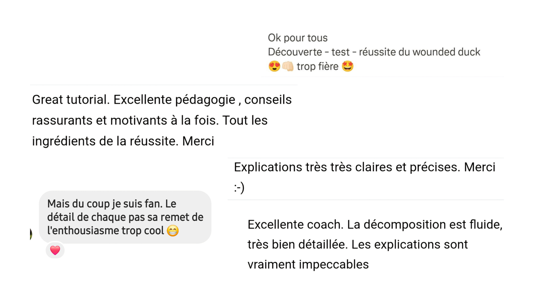Click 'rassurants et motivants' line
The height and width of the screenshot is (300, 534).
(150, 120)
